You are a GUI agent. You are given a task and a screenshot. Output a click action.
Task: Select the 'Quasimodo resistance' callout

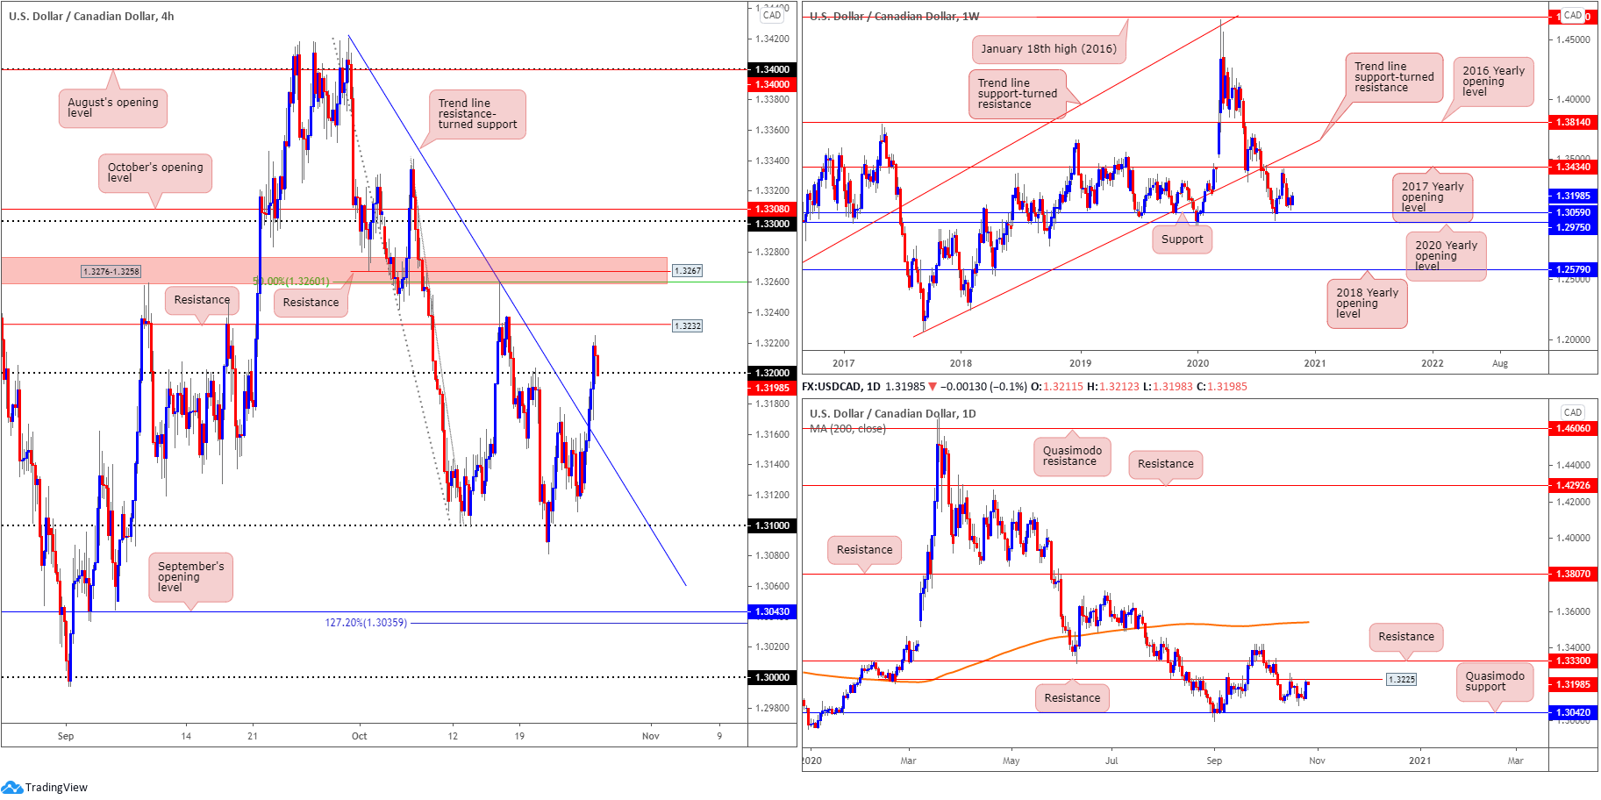(1072, 456)
